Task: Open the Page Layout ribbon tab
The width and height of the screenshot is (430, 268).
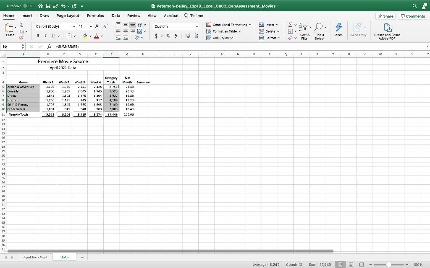Action: coord(68,15)
